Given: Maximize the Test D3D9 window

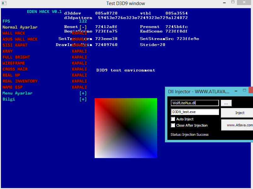Looking at the screenshot, I should click(x=233, y=2).
